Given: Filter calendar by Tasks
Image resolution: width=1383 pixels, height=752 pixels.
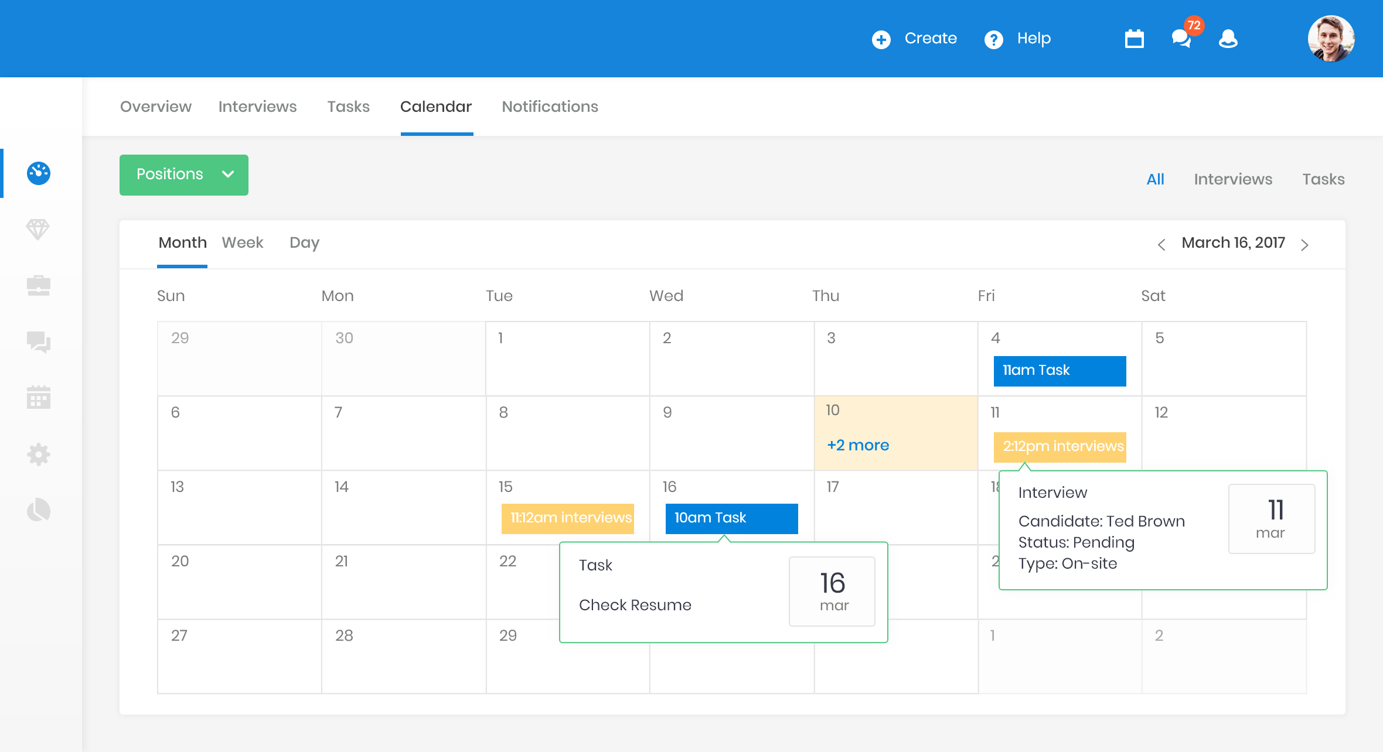Looking at the screenshot, I should tap(1324, 179).
